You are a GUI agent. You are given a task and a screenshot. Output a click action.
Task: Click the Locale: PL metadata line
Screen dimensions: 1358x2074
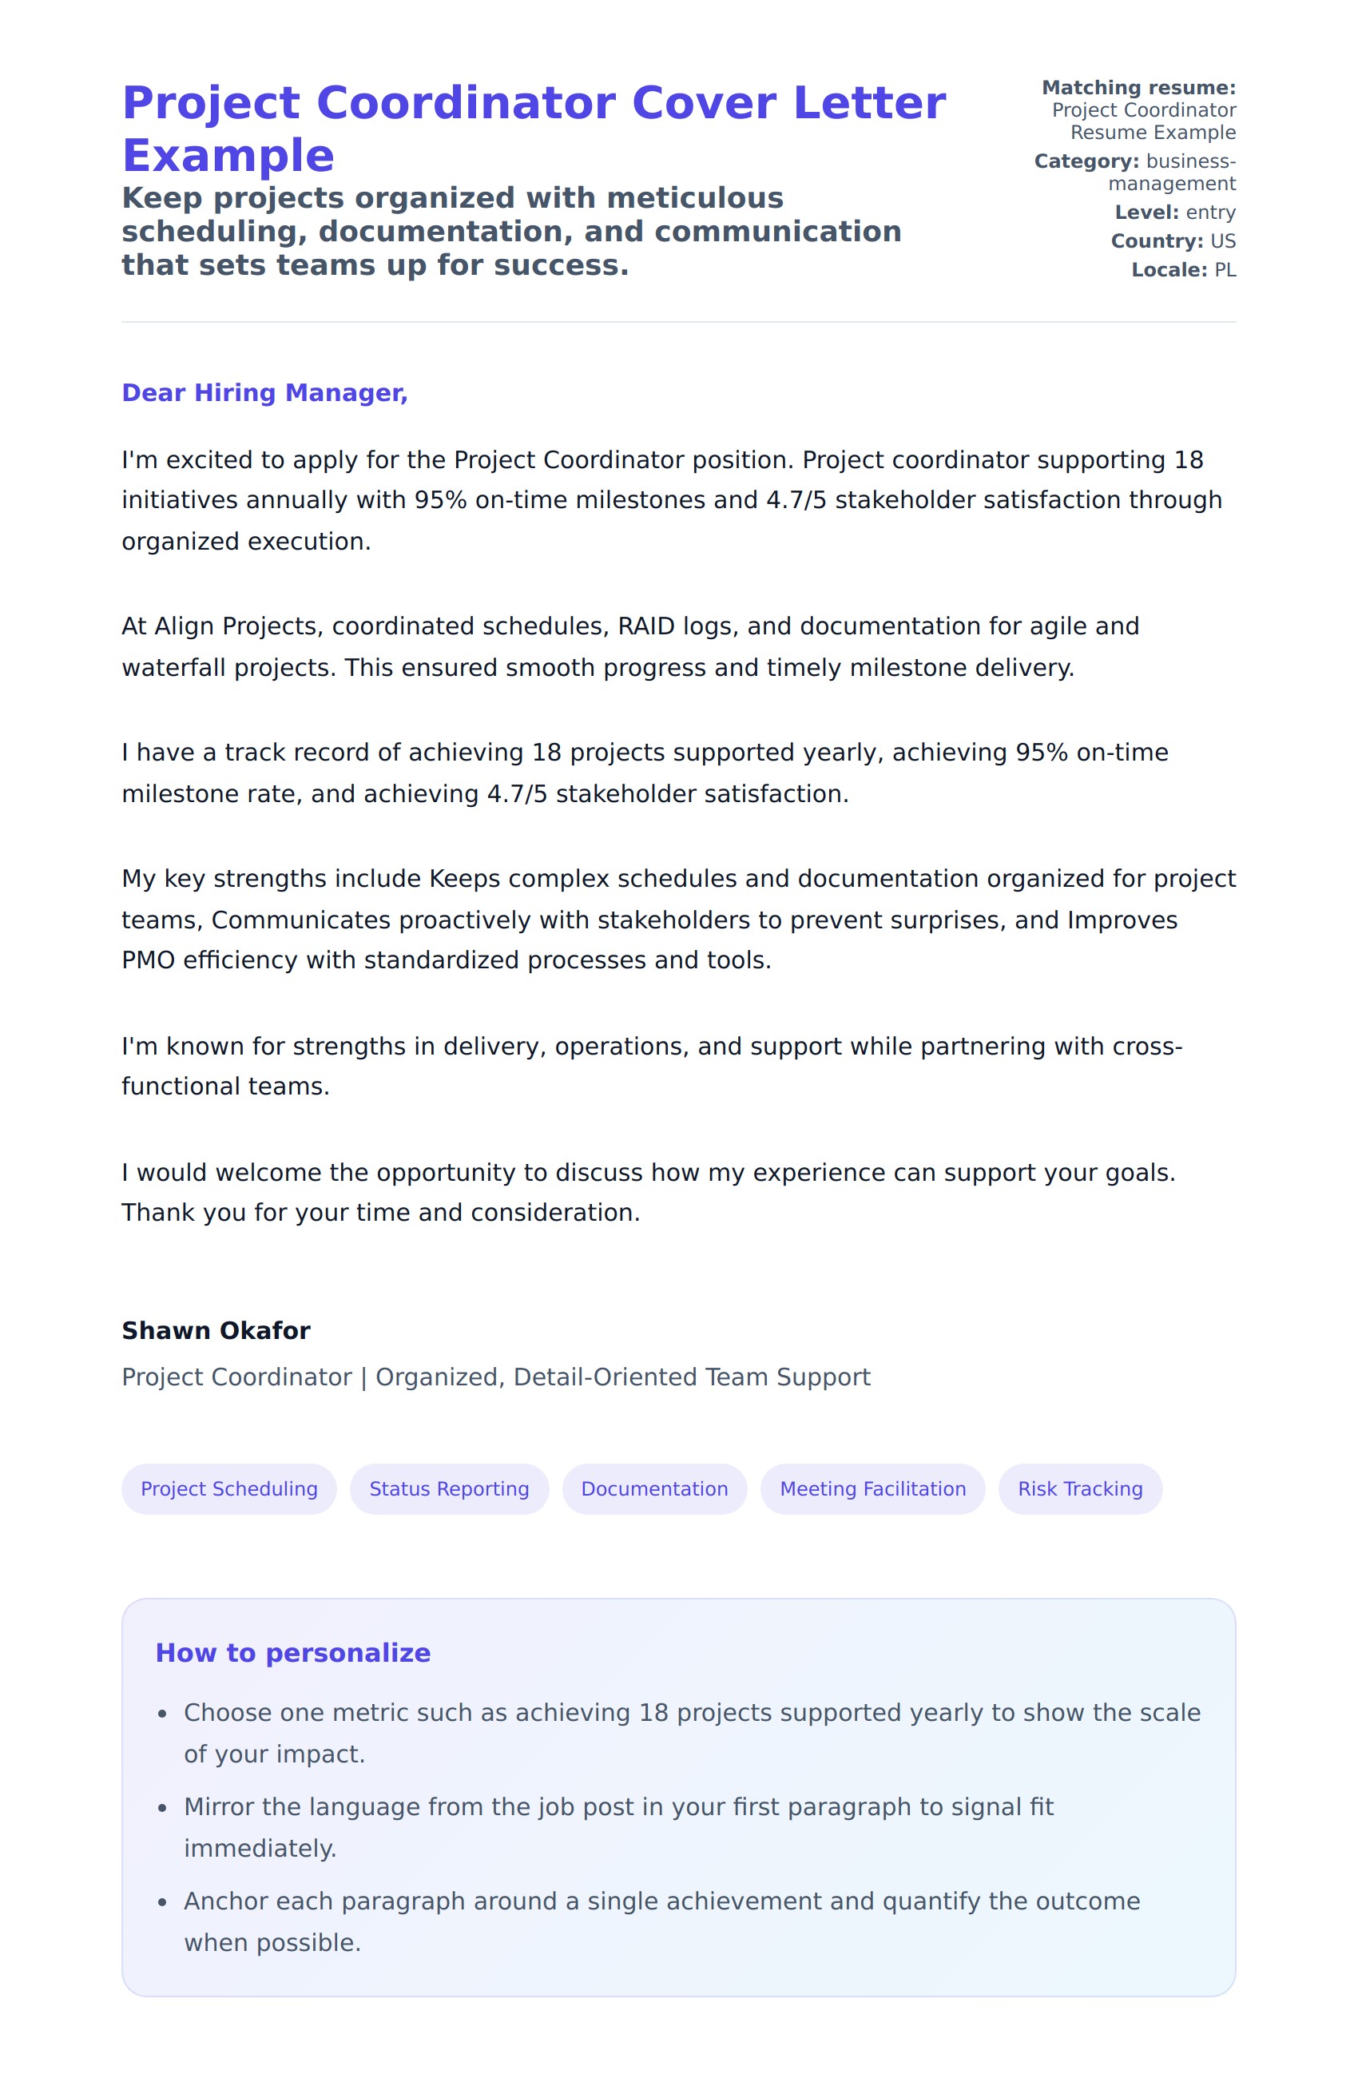click(x=1183, y=270)
